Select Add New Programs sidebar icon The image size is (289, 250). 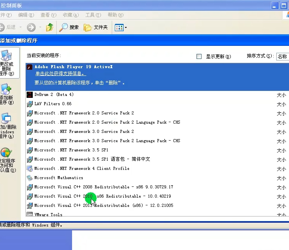click(x=6, y=89)
